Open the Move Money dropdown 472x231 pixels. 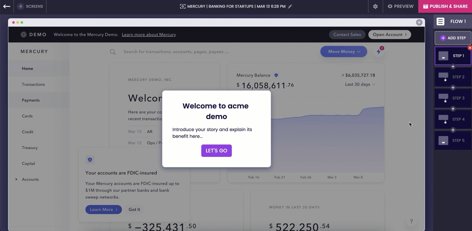click(x=343, y=52)
